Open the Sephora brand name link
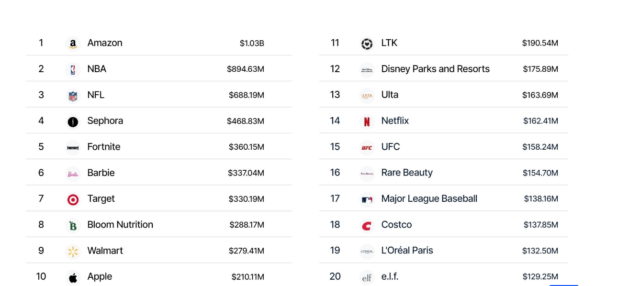Image resolution: width=618 pixels, height=286 pixels. coord(105,121)
